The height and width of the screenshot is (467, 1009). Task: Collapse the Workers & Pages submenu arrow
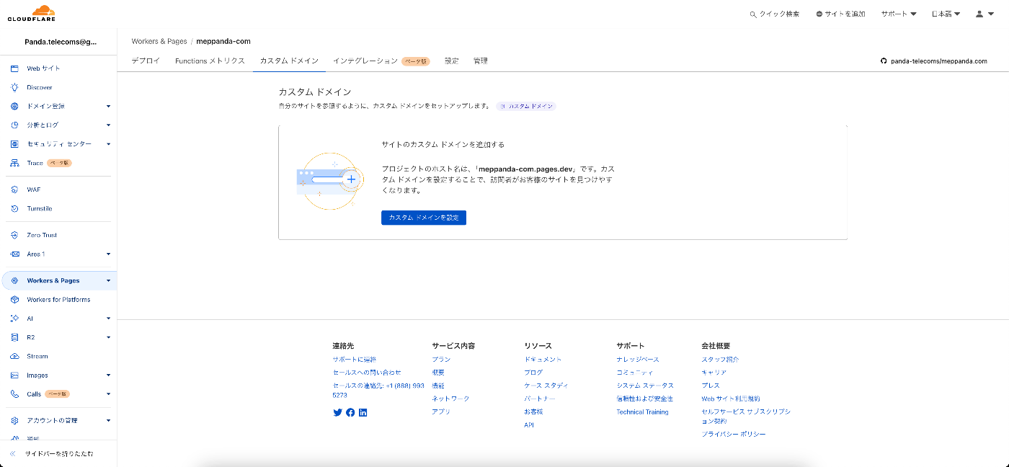pos(108,280)
